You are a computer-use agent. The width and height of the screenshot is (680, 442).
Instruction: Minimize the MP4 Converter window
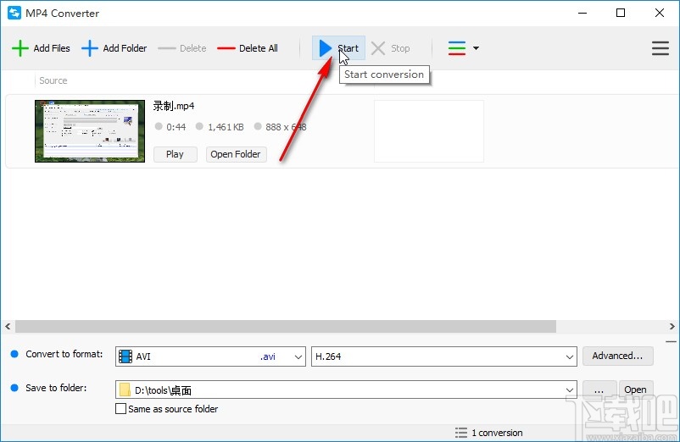(x=582, y=13)
